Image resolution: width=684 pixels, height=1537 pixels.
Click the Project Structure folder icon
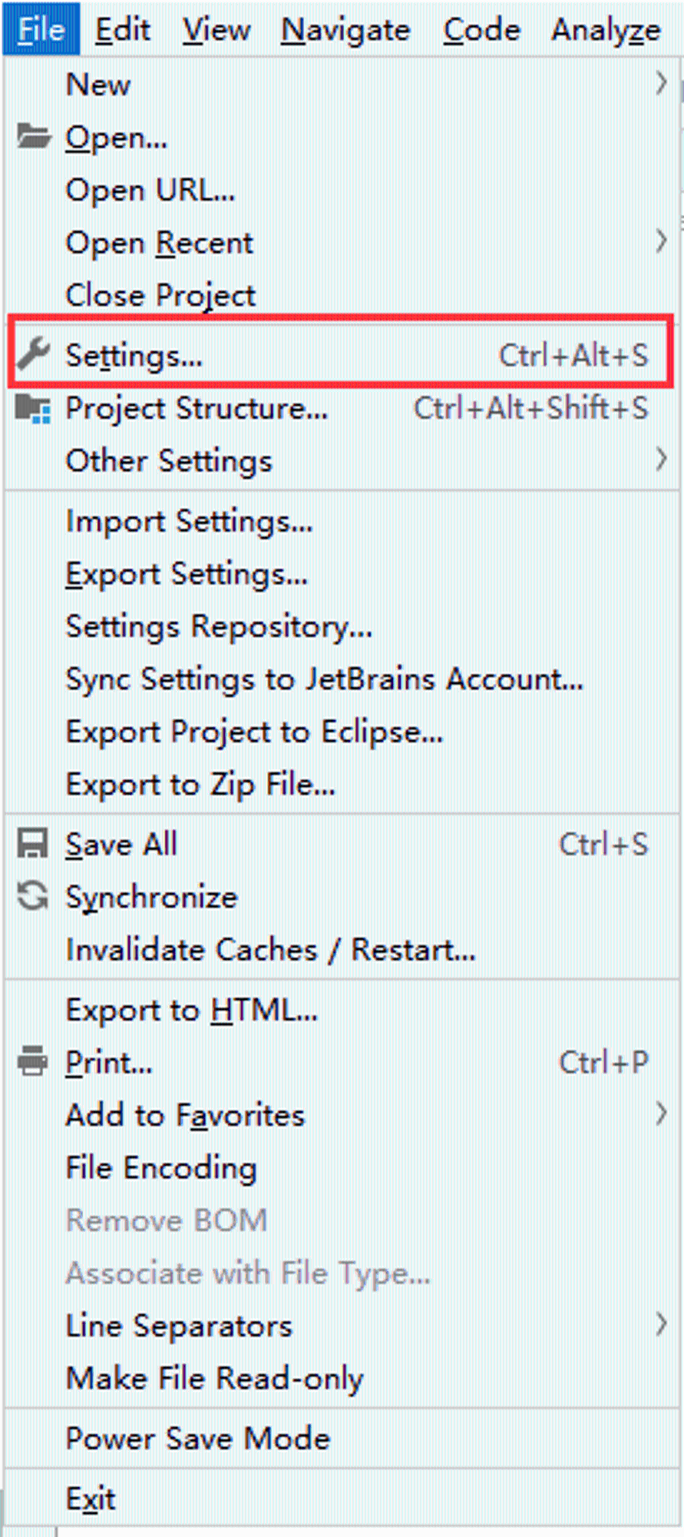pyautogui.click(x=34, y=408)
